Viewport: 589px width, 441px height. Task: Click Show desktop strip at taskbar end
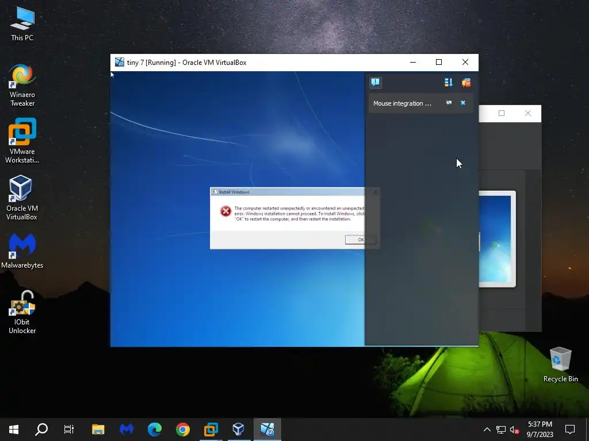coord(587,430)
